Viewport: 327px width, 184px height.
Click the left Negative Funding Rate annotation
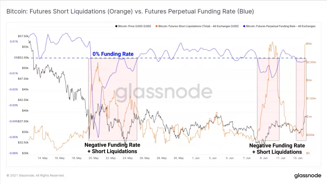click(112, 148)
